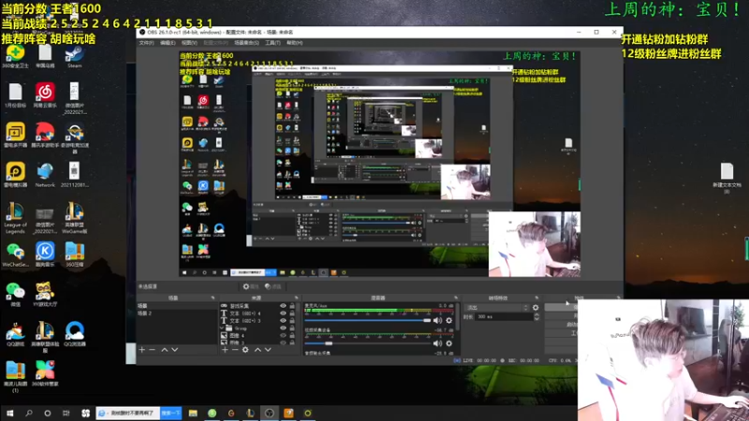Open the 编辑(E) menu in OBS

pos(168,43)
